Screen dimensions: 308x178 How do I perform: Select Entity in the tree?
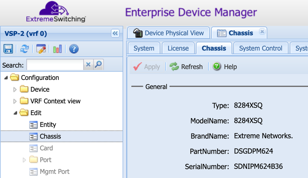click(48, 125)
